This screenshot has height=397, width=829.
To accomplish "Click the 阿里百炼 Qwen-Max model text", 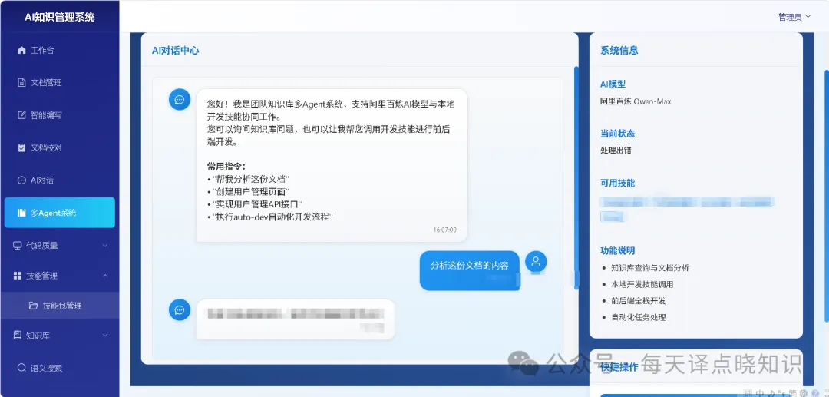I will 636,101.
